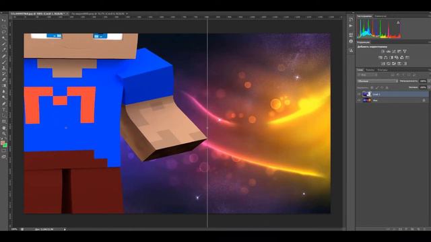Image resolution: width=431 pixels, height=242 pixels.
Task: Switch to the Navigator tab
Action: point(380,16)
